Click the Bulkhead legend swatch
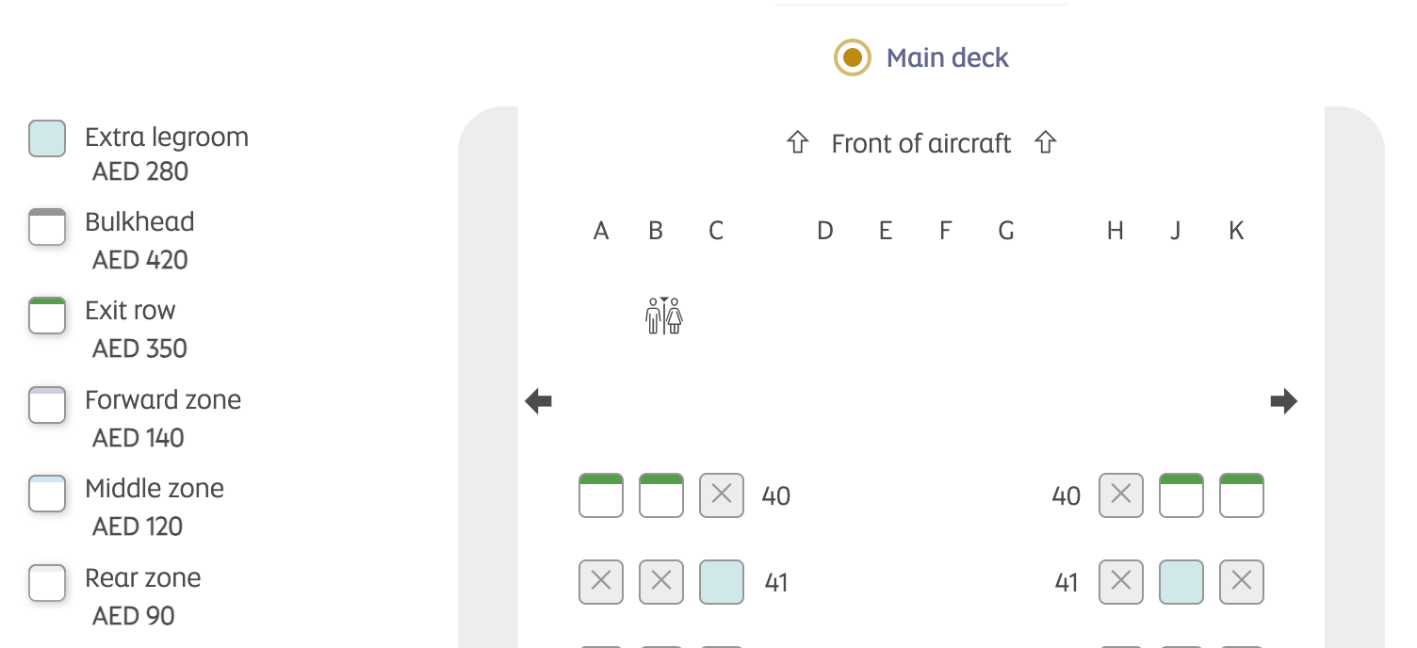Screen dimensions: 1417x648 [x=47, y=227]
